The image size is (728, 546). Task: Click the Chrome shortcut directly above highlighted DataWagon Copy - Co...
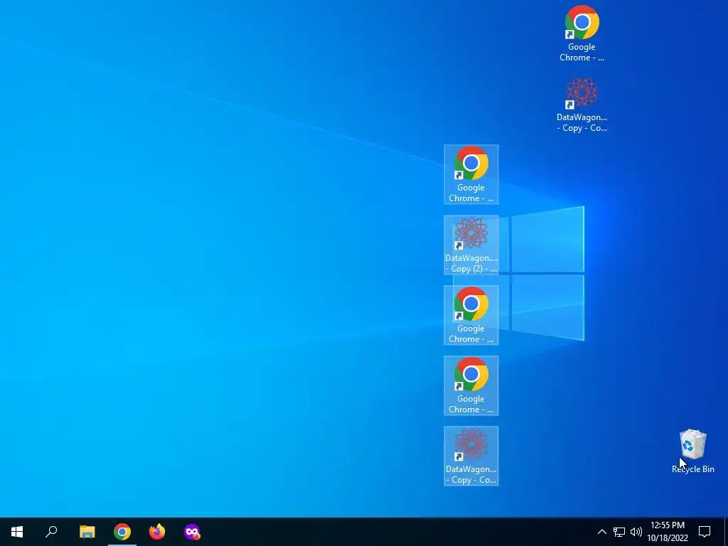click(x=471, y=386)
